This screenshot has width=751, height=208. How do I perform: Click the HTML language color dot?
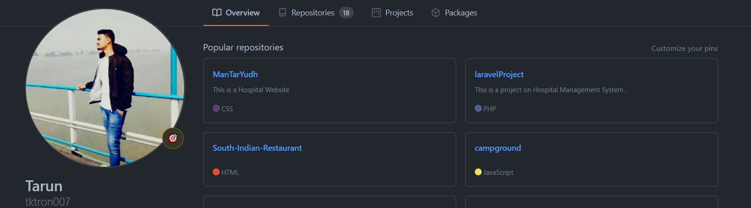point(216,172)
